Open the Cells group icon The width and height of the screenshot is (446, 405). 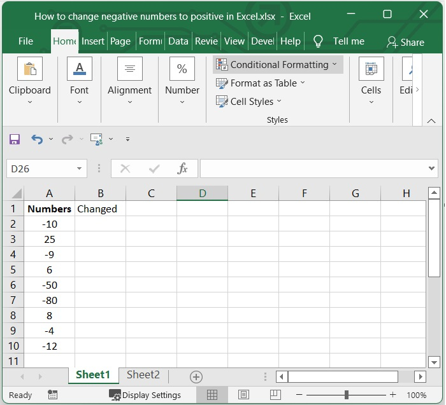coord(371,69)
